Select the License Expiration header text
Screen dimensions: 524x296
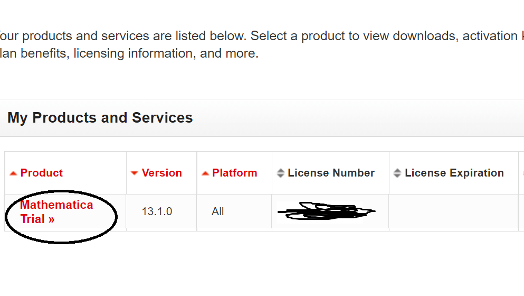454,173
